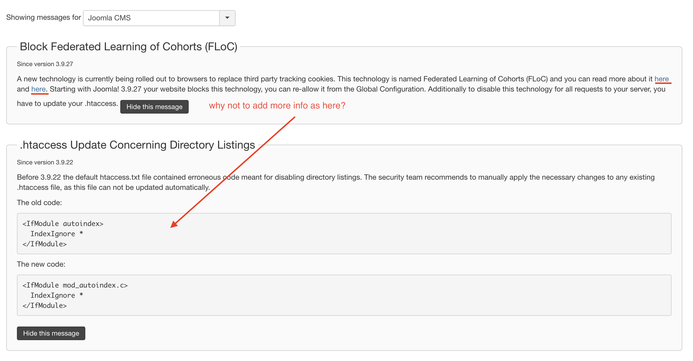The width and height of the screenshot is (693, 361).
Task: Open first 'here' FLoC link
Action: [662, 79]
